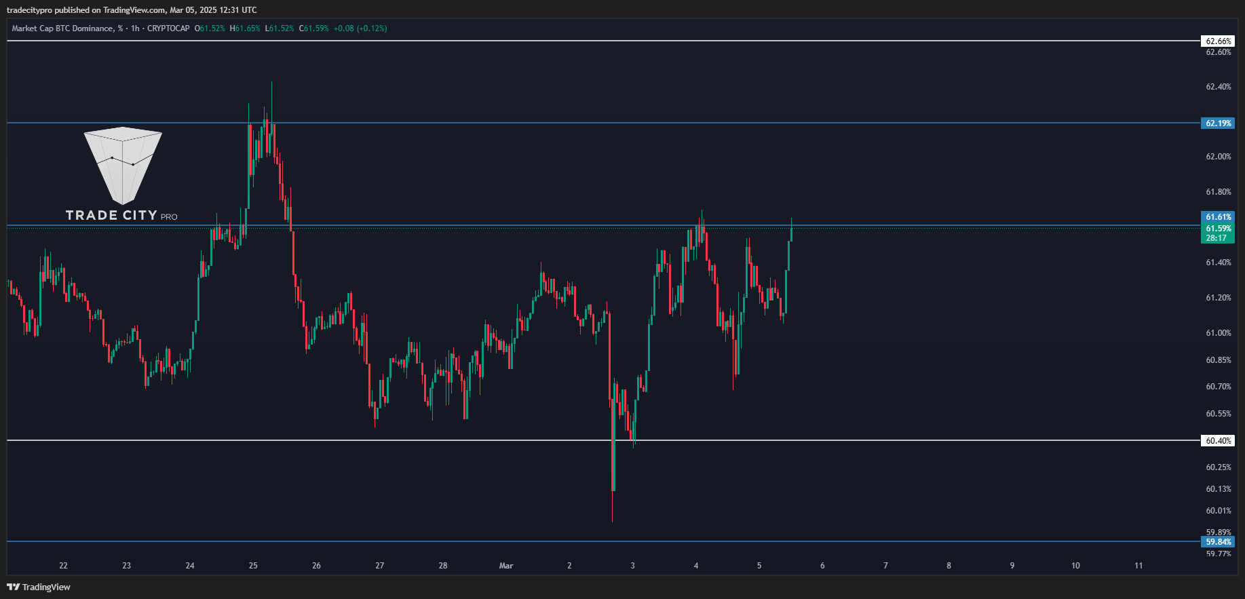
Task: Click date 11 on the time axis
Action: [x=1138, y=566]
